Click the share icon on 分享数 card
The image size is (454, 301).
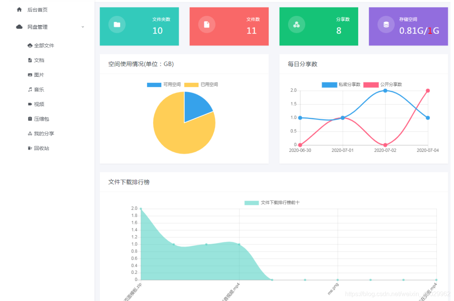pyautogui.click(x=297, y=25)
